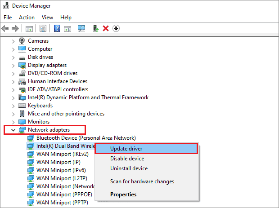Click the Keyboards icon
Image resolution: width=279 pixels, height=208 pixels.
[22, 106]
